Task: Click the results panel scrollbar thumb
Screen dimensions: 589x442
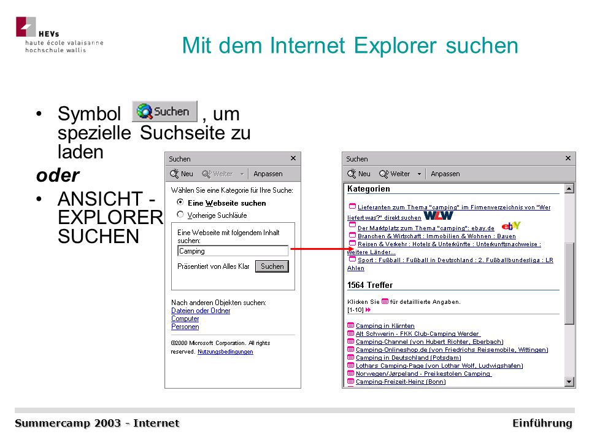Action: click(569, 284)
